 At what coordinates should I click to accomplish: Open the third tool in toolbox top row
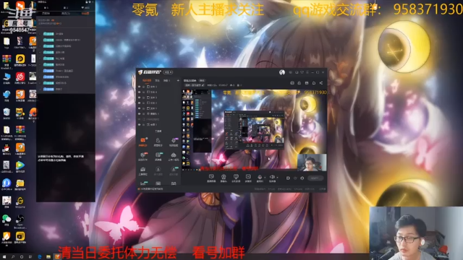tap(174, 142)
